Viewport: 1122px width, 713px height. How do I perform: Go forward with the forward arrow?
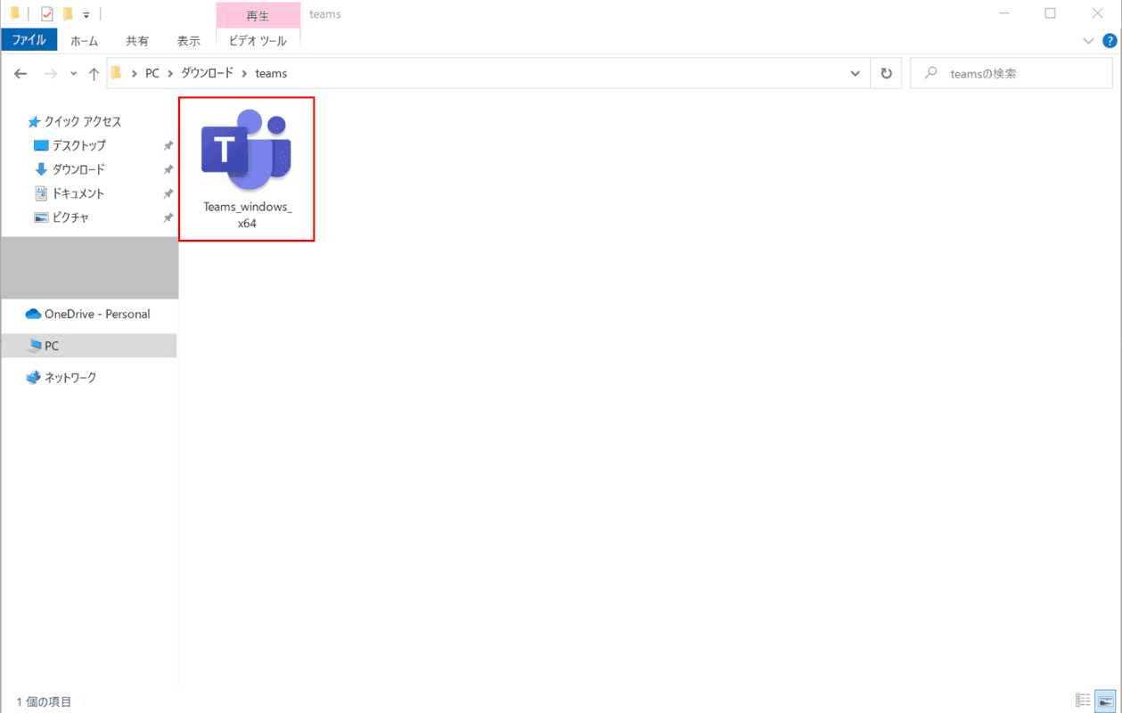click(50, 74)
